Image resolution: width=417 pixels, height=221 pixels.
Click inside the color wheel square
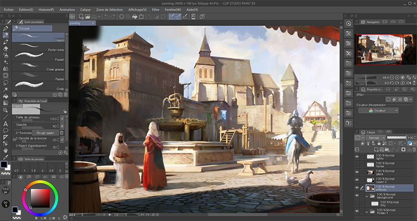click(x=39, y=197)
